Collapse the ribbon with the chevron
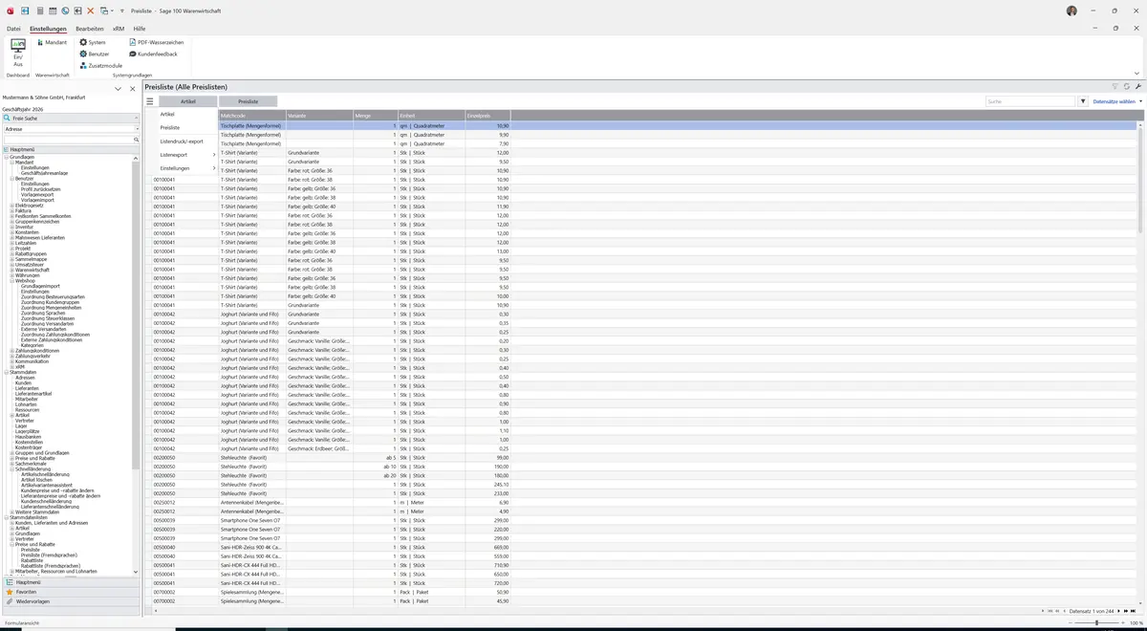 (x=1136, y=73)
